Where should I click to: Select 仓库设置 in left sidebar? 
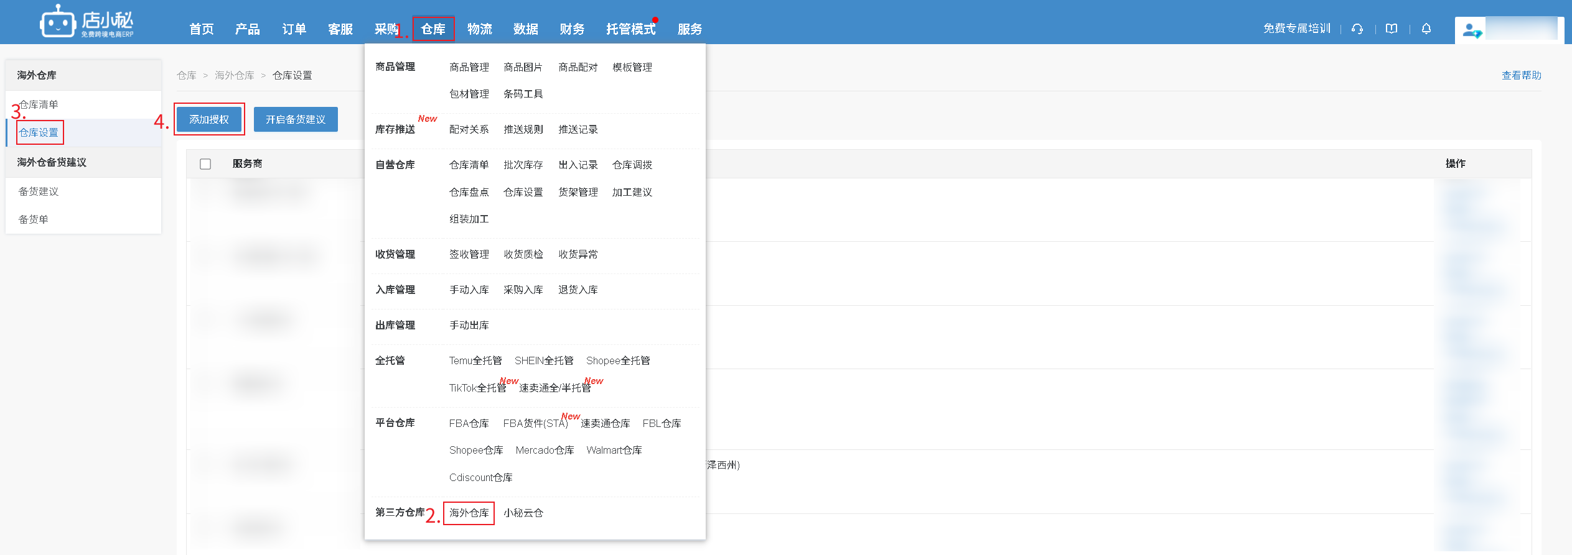pos(39,132)
